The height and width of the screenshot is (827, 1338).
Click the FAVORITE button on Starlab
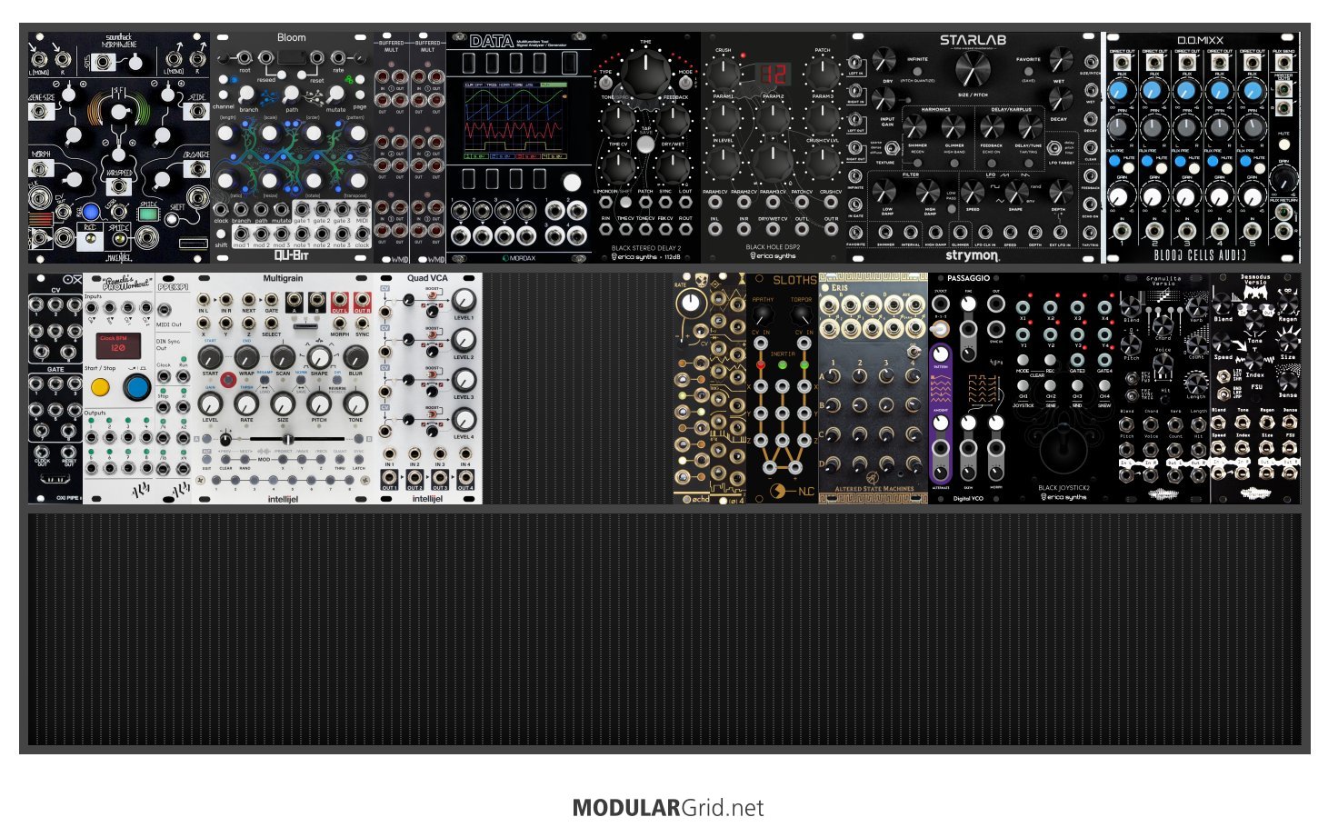(1029, 70)
